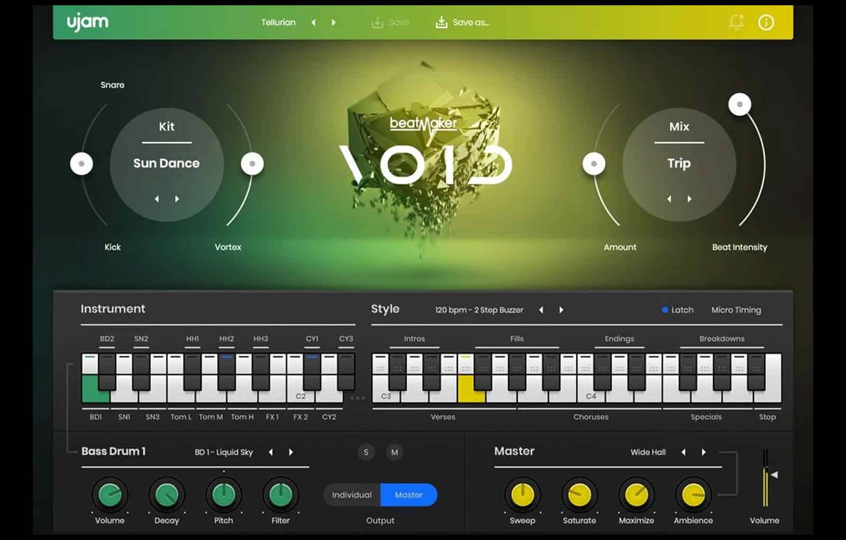
Task: Click the Beat Intensity slider handle
Action: tap(740, 104)
